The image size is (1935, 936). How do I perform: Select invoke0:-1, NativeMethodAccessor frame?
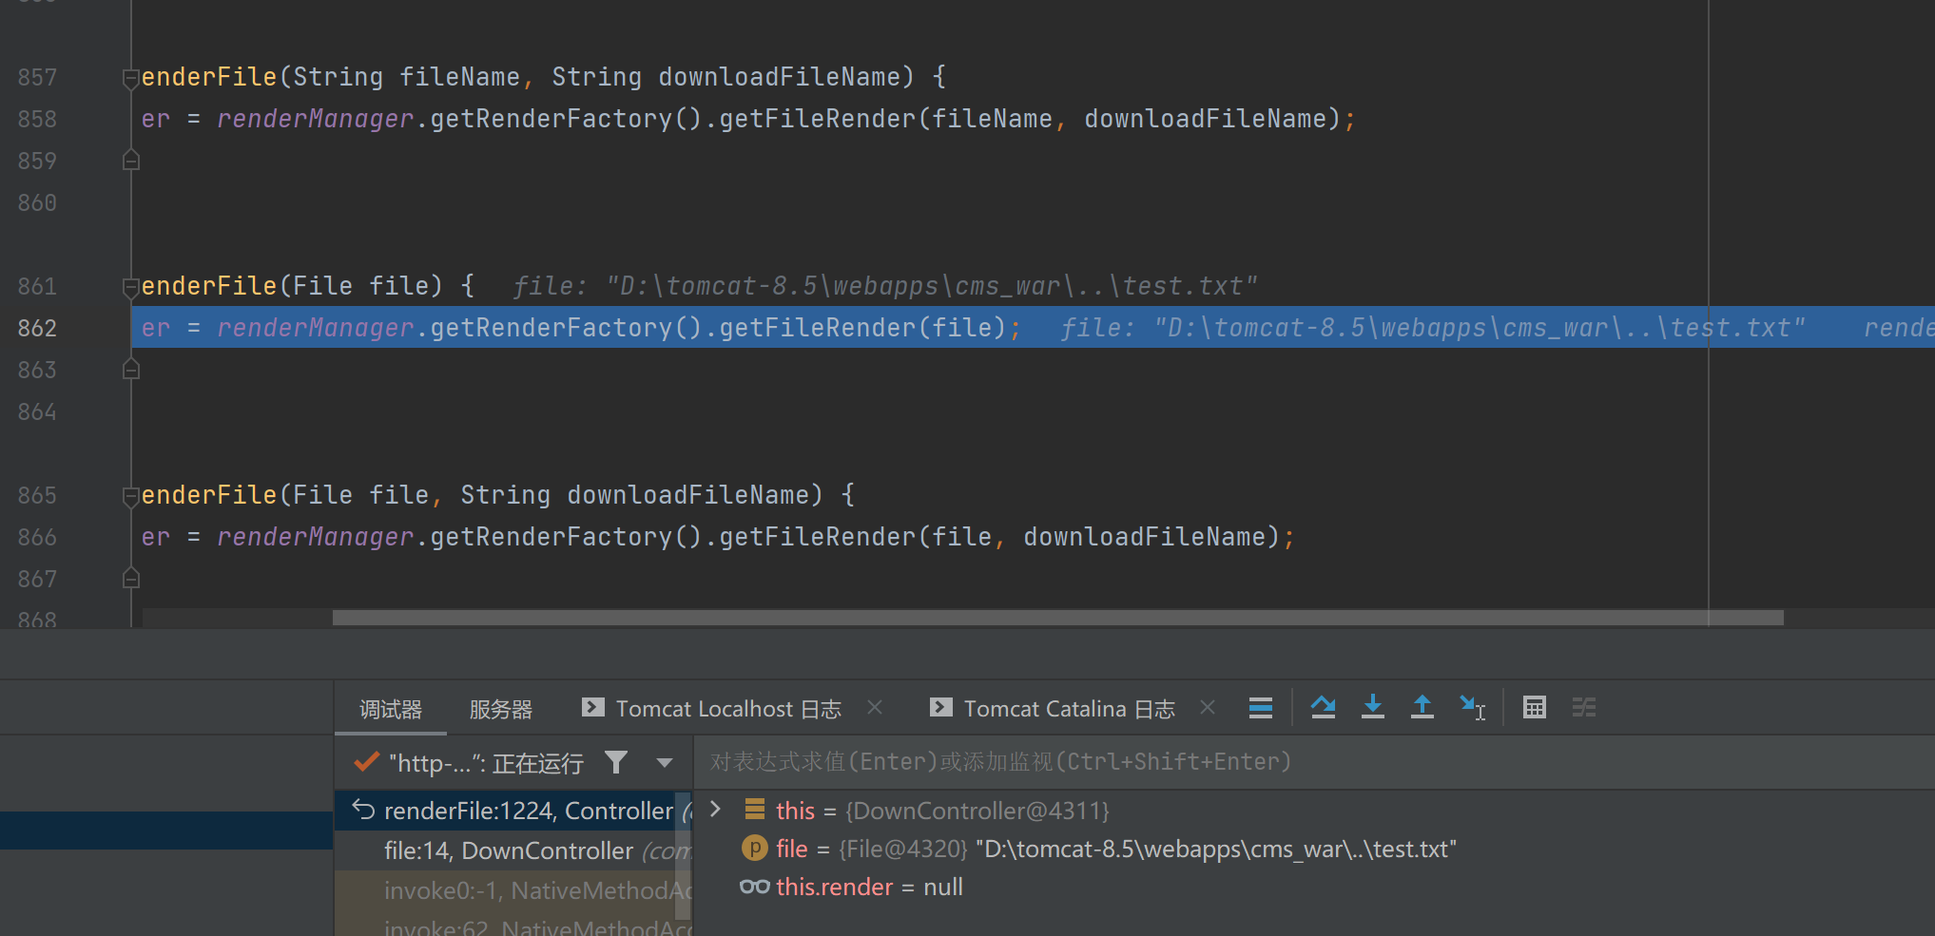click(x=513, y=890)
